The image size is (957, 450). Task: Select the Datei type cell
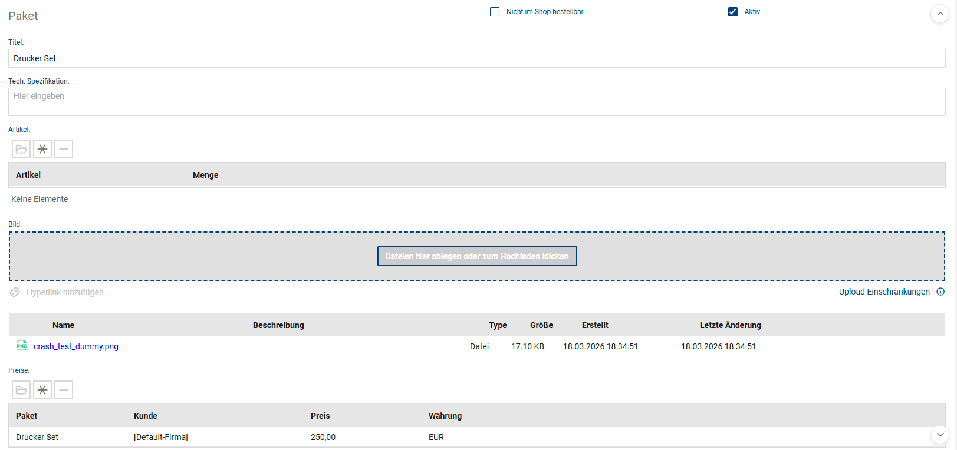pos(479,346)
